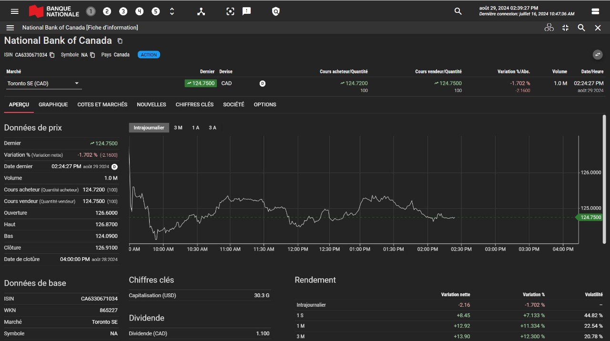Click the focus frame capture icon
The height and width of the screenshot is (341, 610).
[230, 11]
